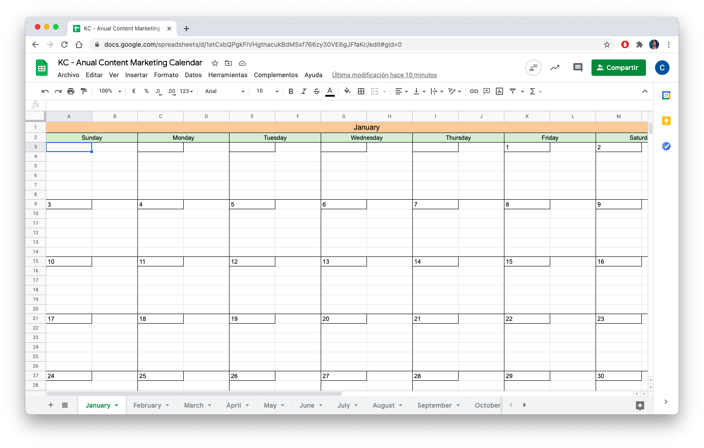Click the Merge cells icon

pos(375,91)
